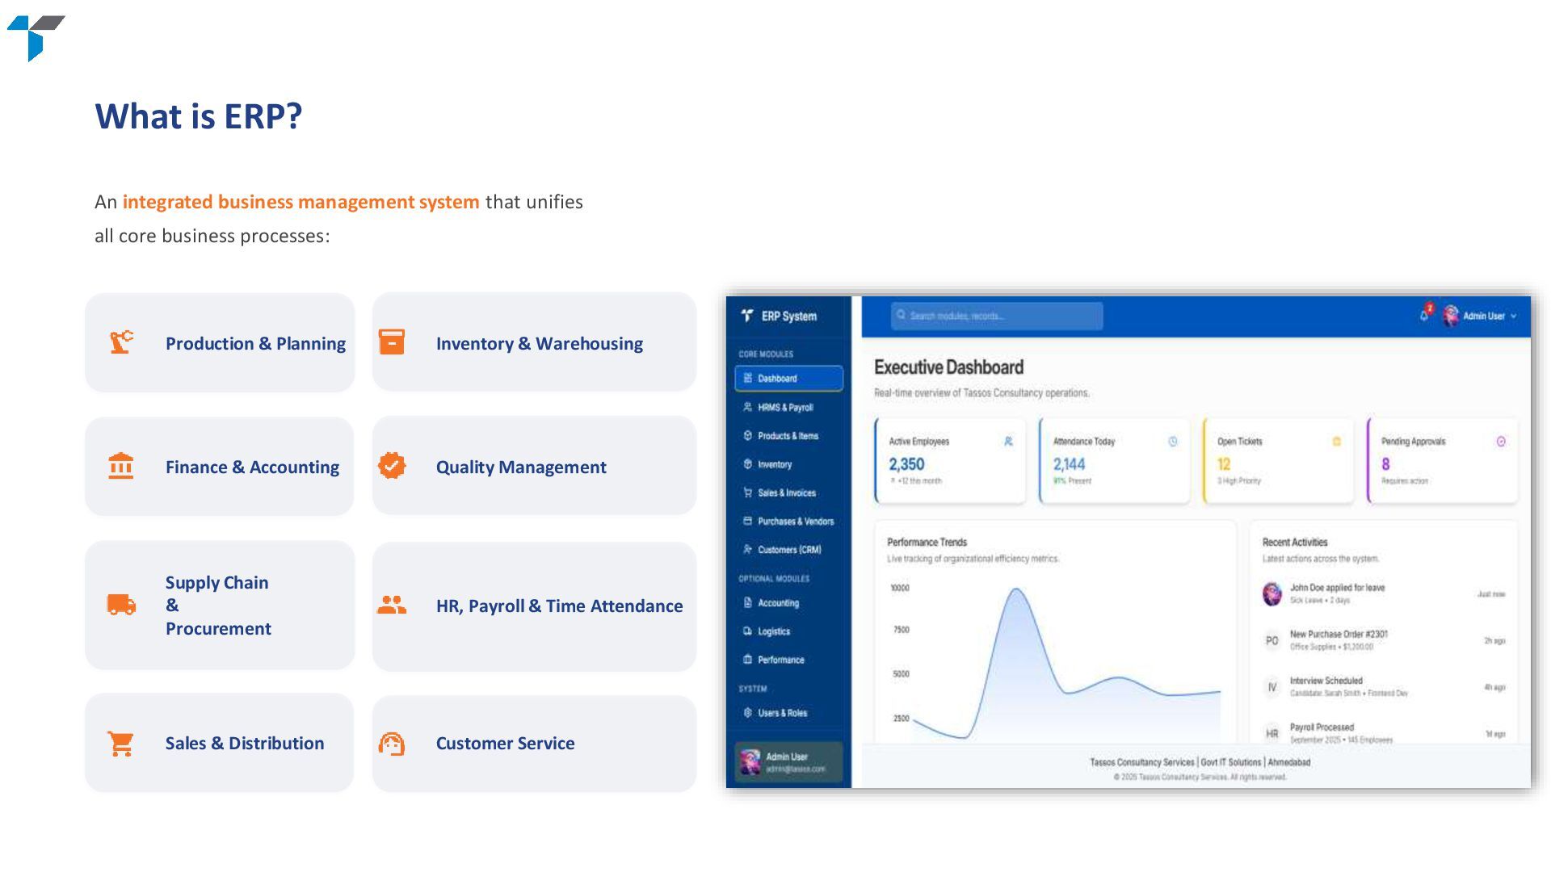Viewport: 1551px width, 872px height.
Task: Click the Sales & Distribution cart icon
Action: pos(121,743)
